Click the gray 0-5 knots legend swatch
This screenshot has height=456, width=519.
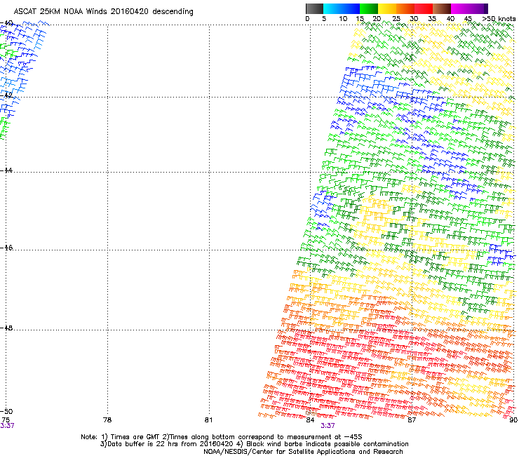coord(314,8)
